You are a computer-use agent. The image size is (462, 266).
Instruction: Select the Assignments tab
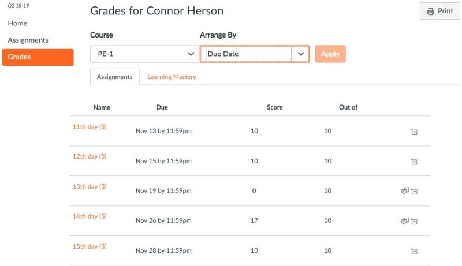pyautogui.click(x=114, y=77)
